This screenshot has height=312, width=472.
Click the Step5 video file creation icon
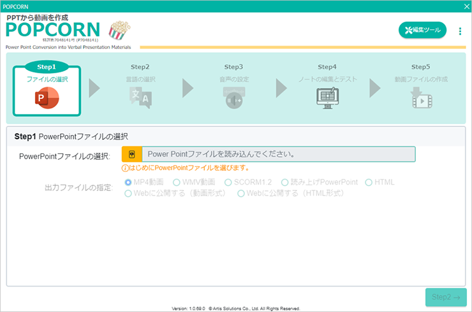tap(422, 97)
